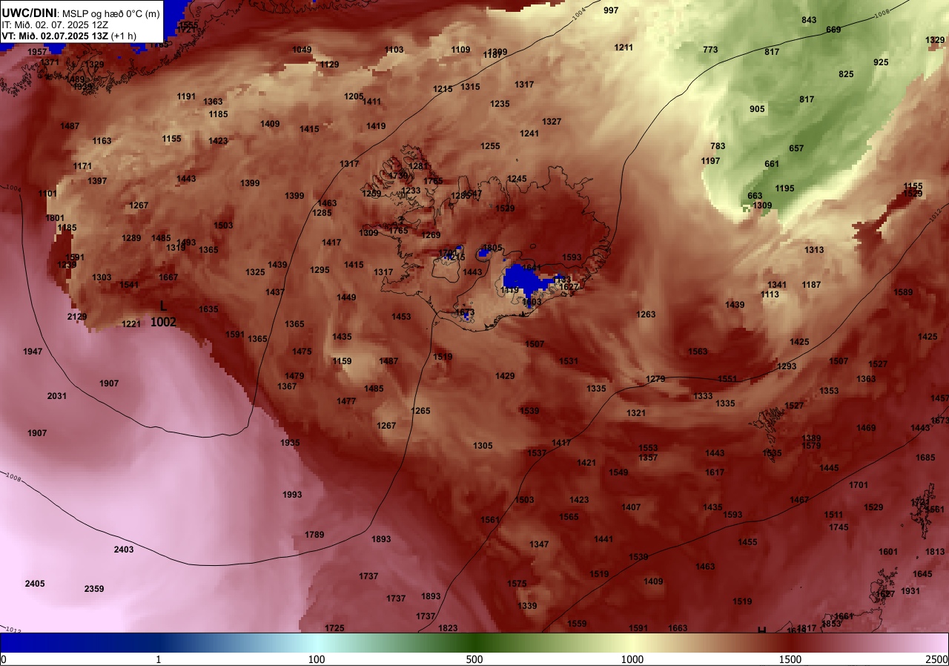Click the value '1293'
949x666 pixels.
click(x=787, y=366)
